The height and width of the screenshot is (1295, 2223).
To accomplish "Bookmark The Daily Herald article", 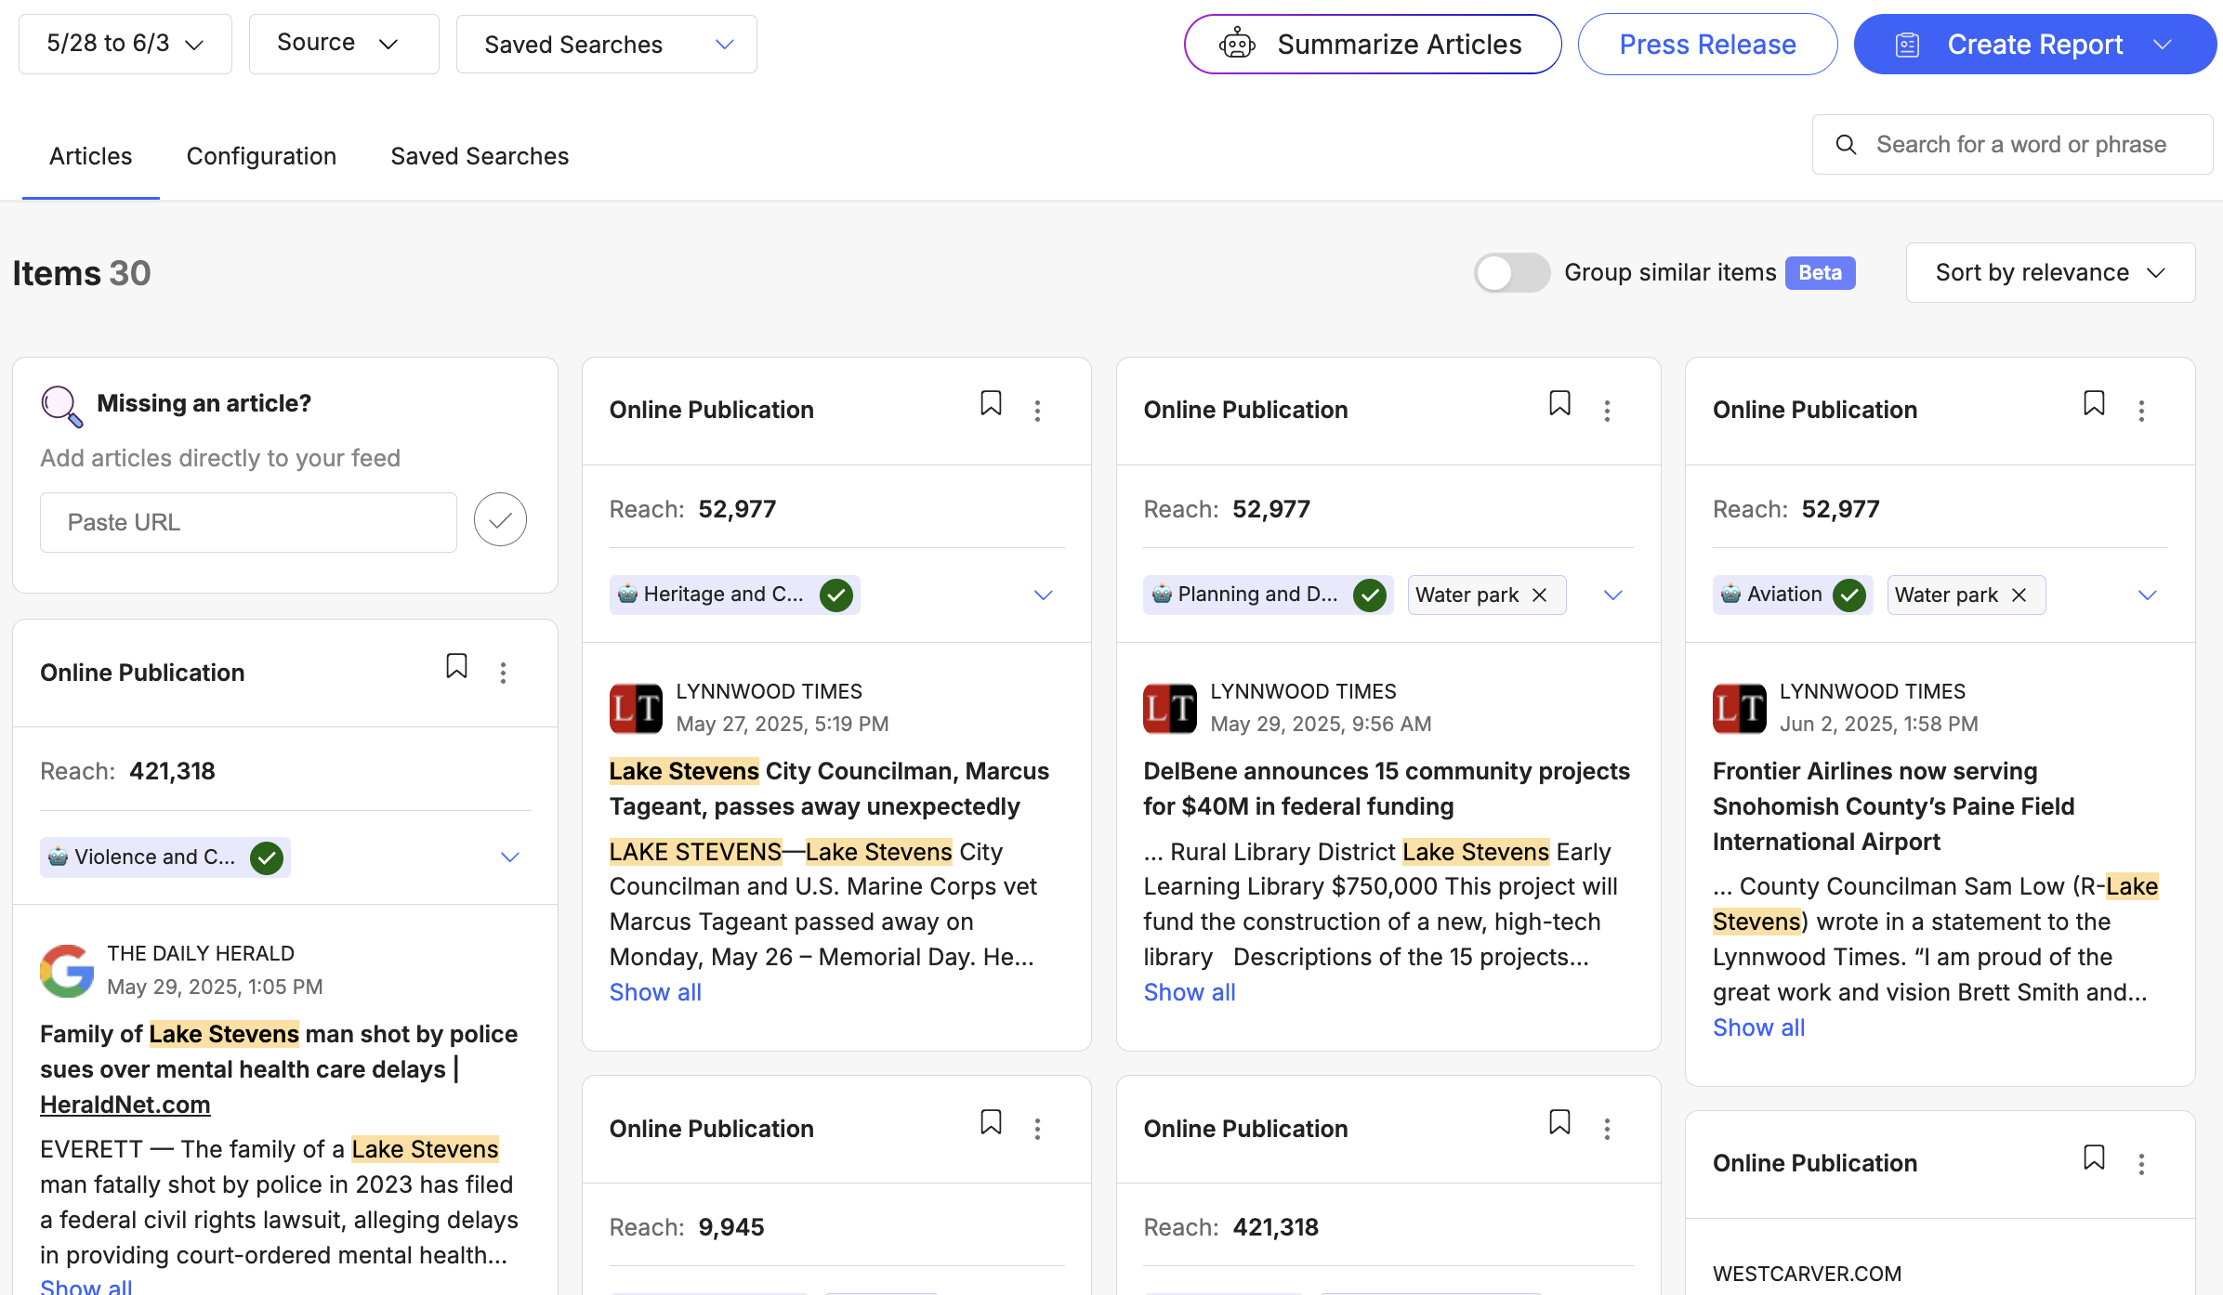I will coord(456,667).
